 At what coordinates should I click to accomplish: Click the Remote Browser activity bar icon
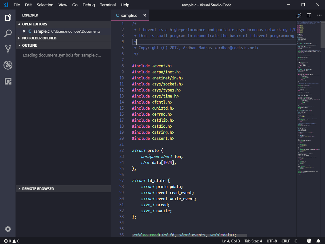[8, 81]
